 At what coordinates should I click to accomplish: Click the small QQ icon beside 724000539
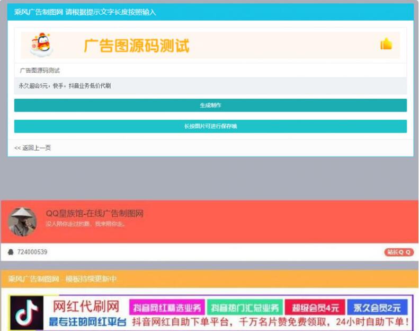11,252
